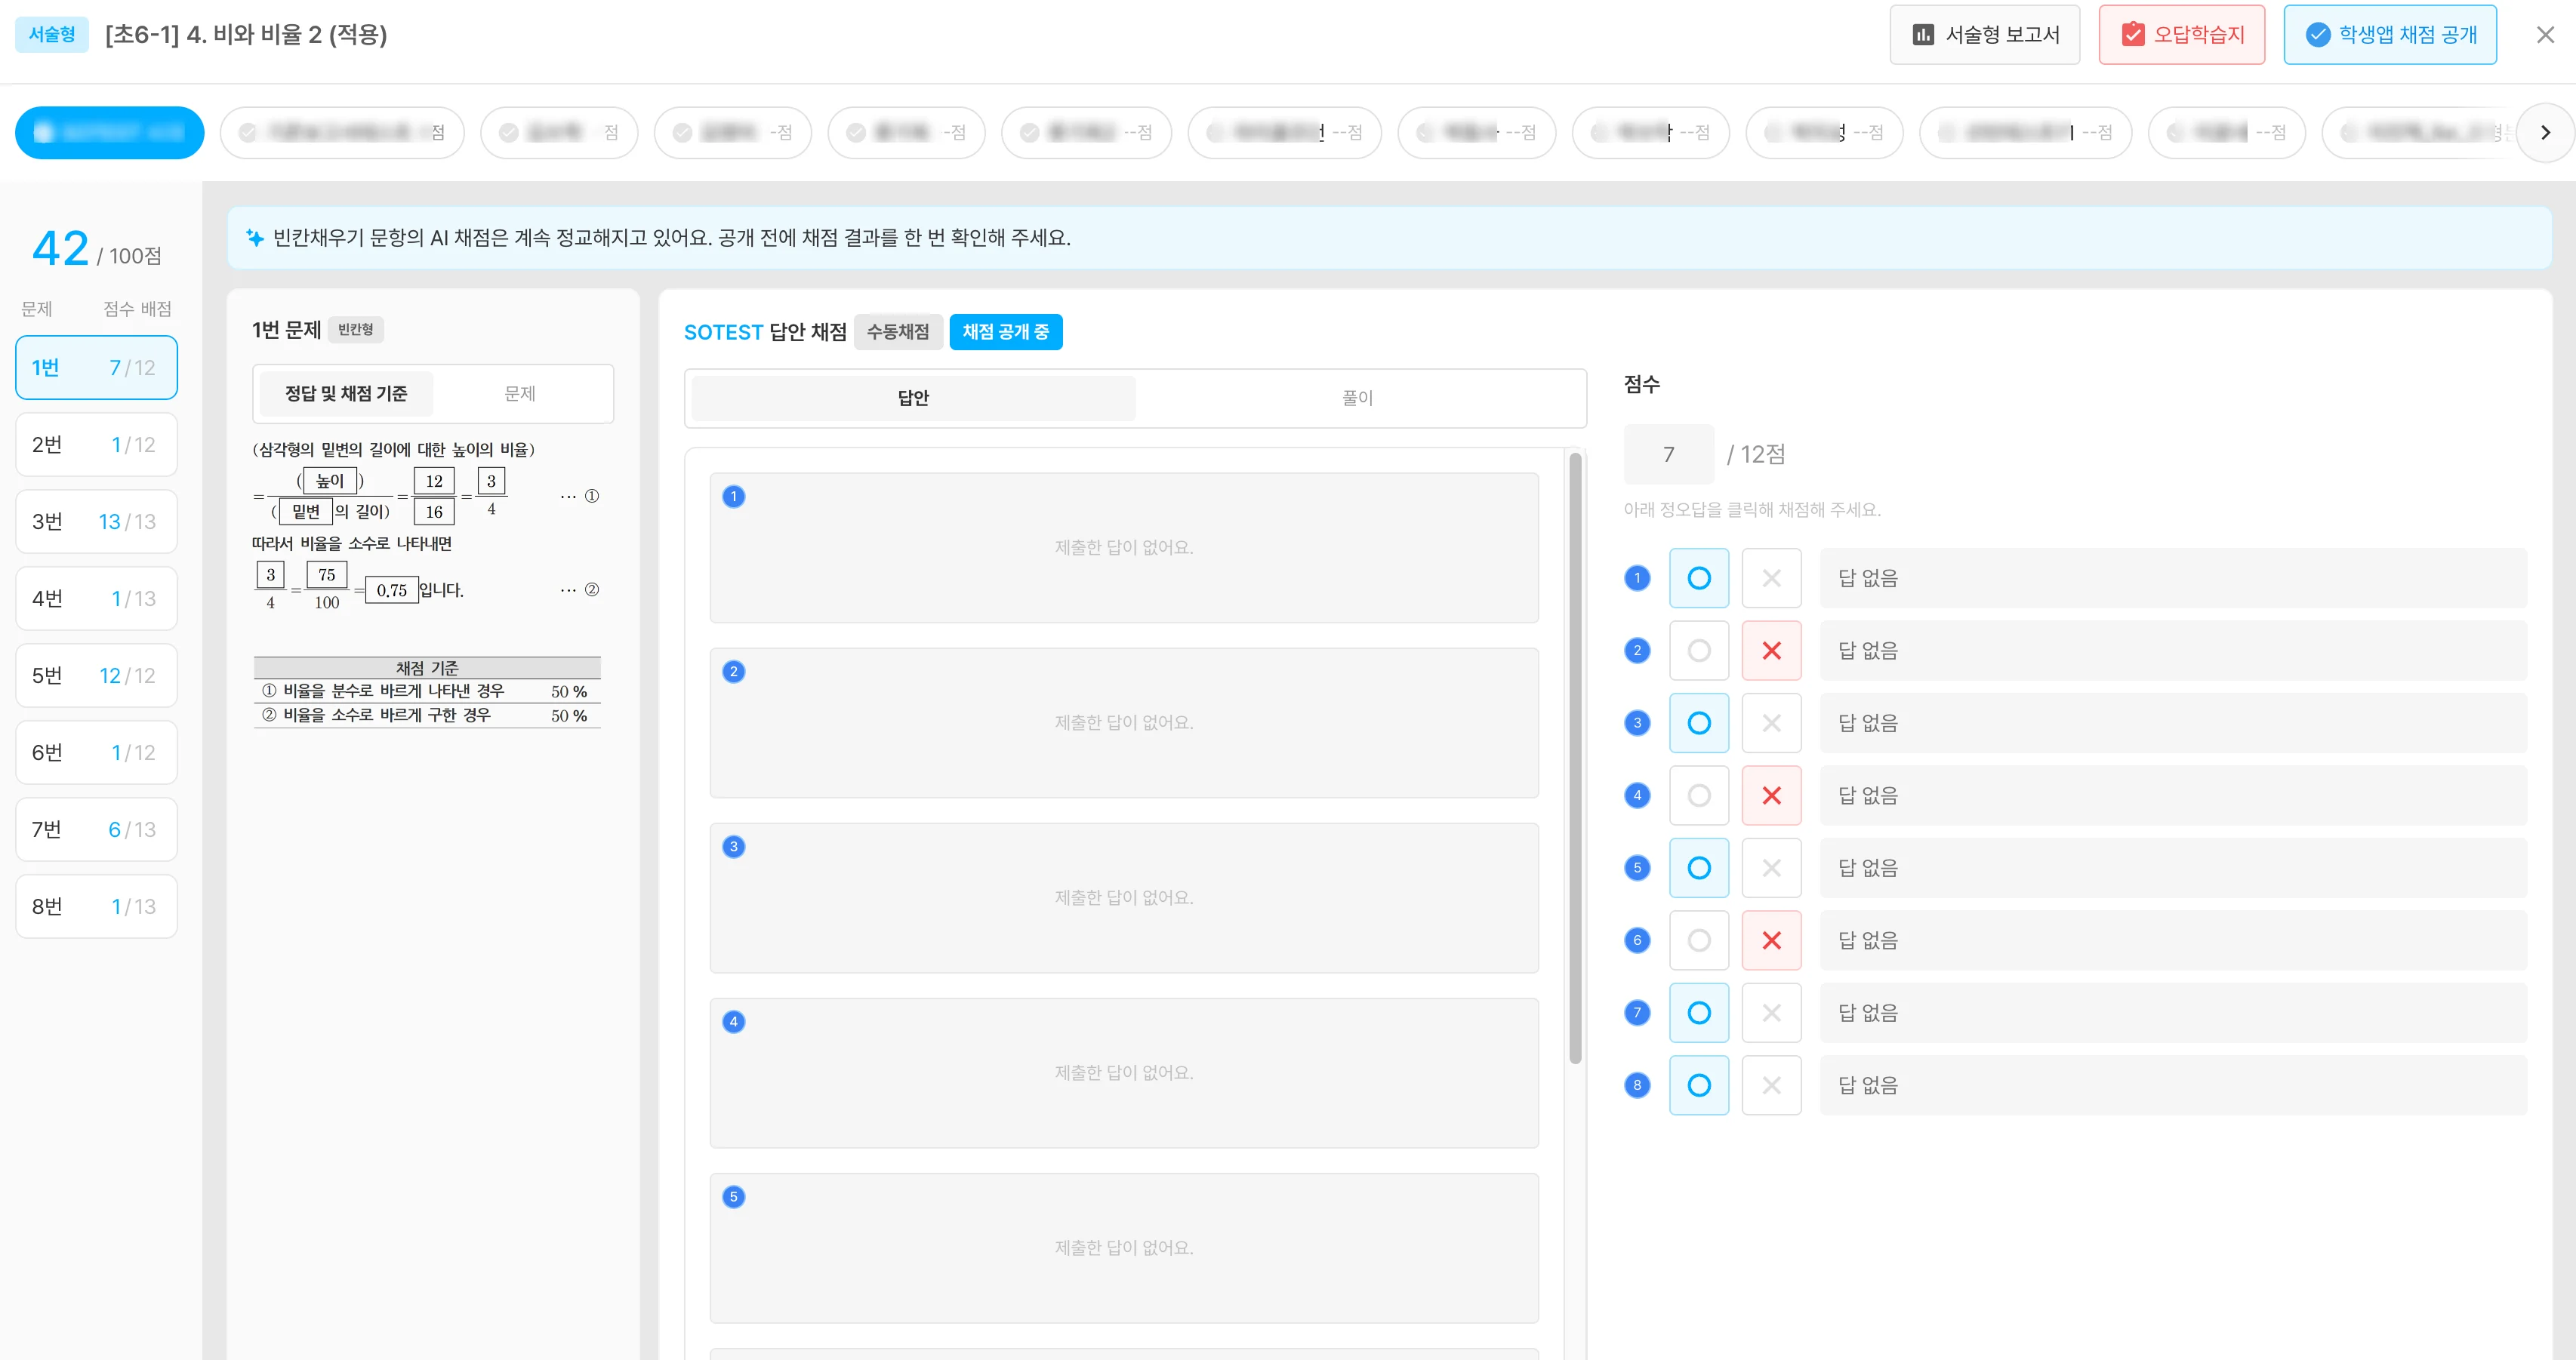Select question 8번 in the sidebar

click(97, 907)
